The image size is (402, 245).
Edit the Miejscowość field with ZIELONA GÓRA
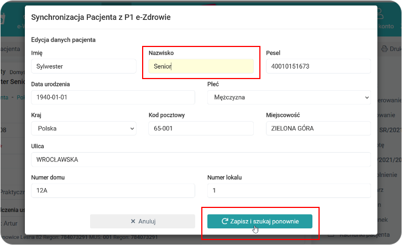tap(318, 128)
